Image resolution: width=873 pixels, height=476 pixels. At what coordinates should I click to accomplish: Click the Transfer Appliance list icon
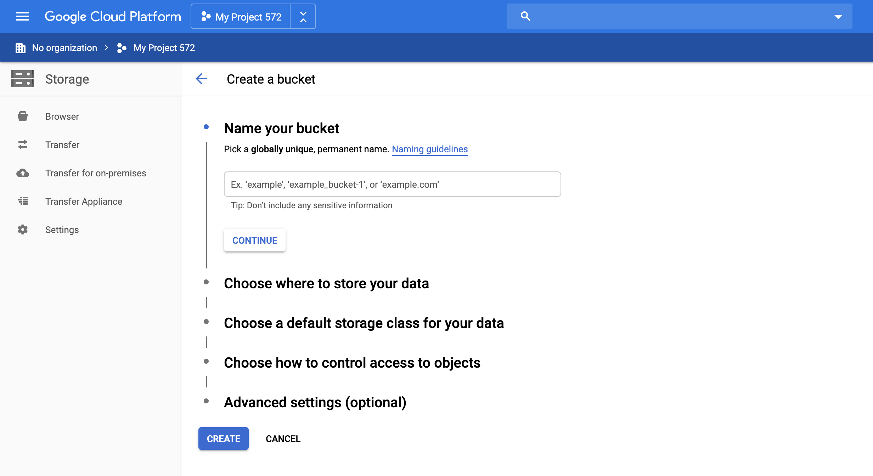23,201
